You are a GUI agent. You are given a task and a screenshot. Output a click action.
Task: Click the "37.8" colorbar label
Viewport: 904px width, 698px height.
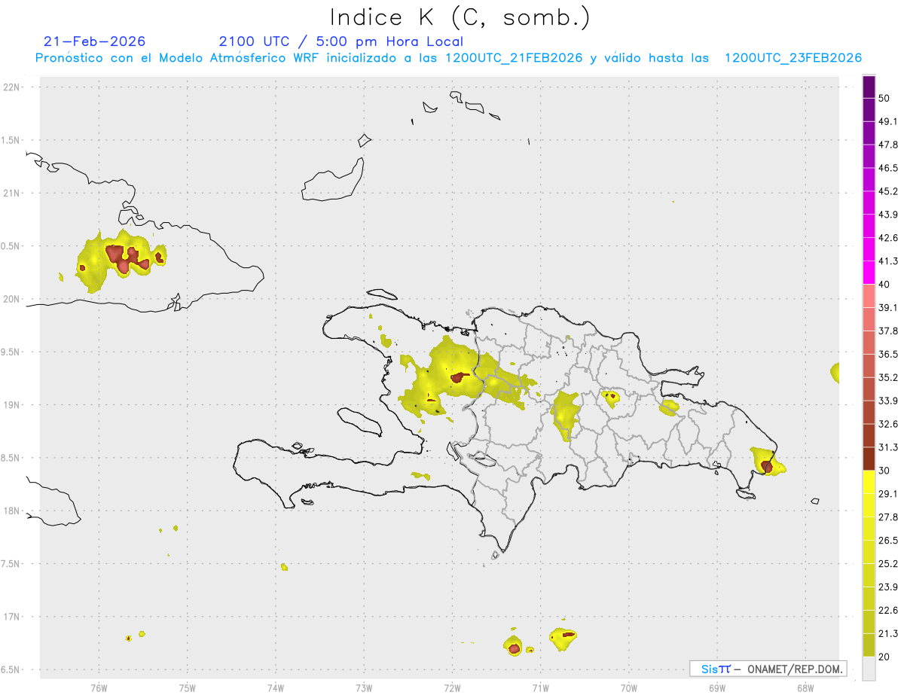point(888,331)
